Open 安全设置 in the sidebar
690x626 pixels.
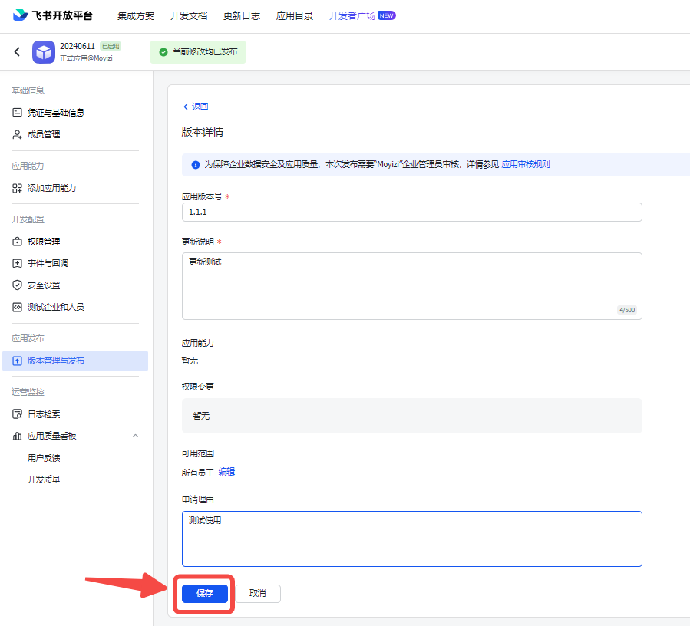[43, 285]
